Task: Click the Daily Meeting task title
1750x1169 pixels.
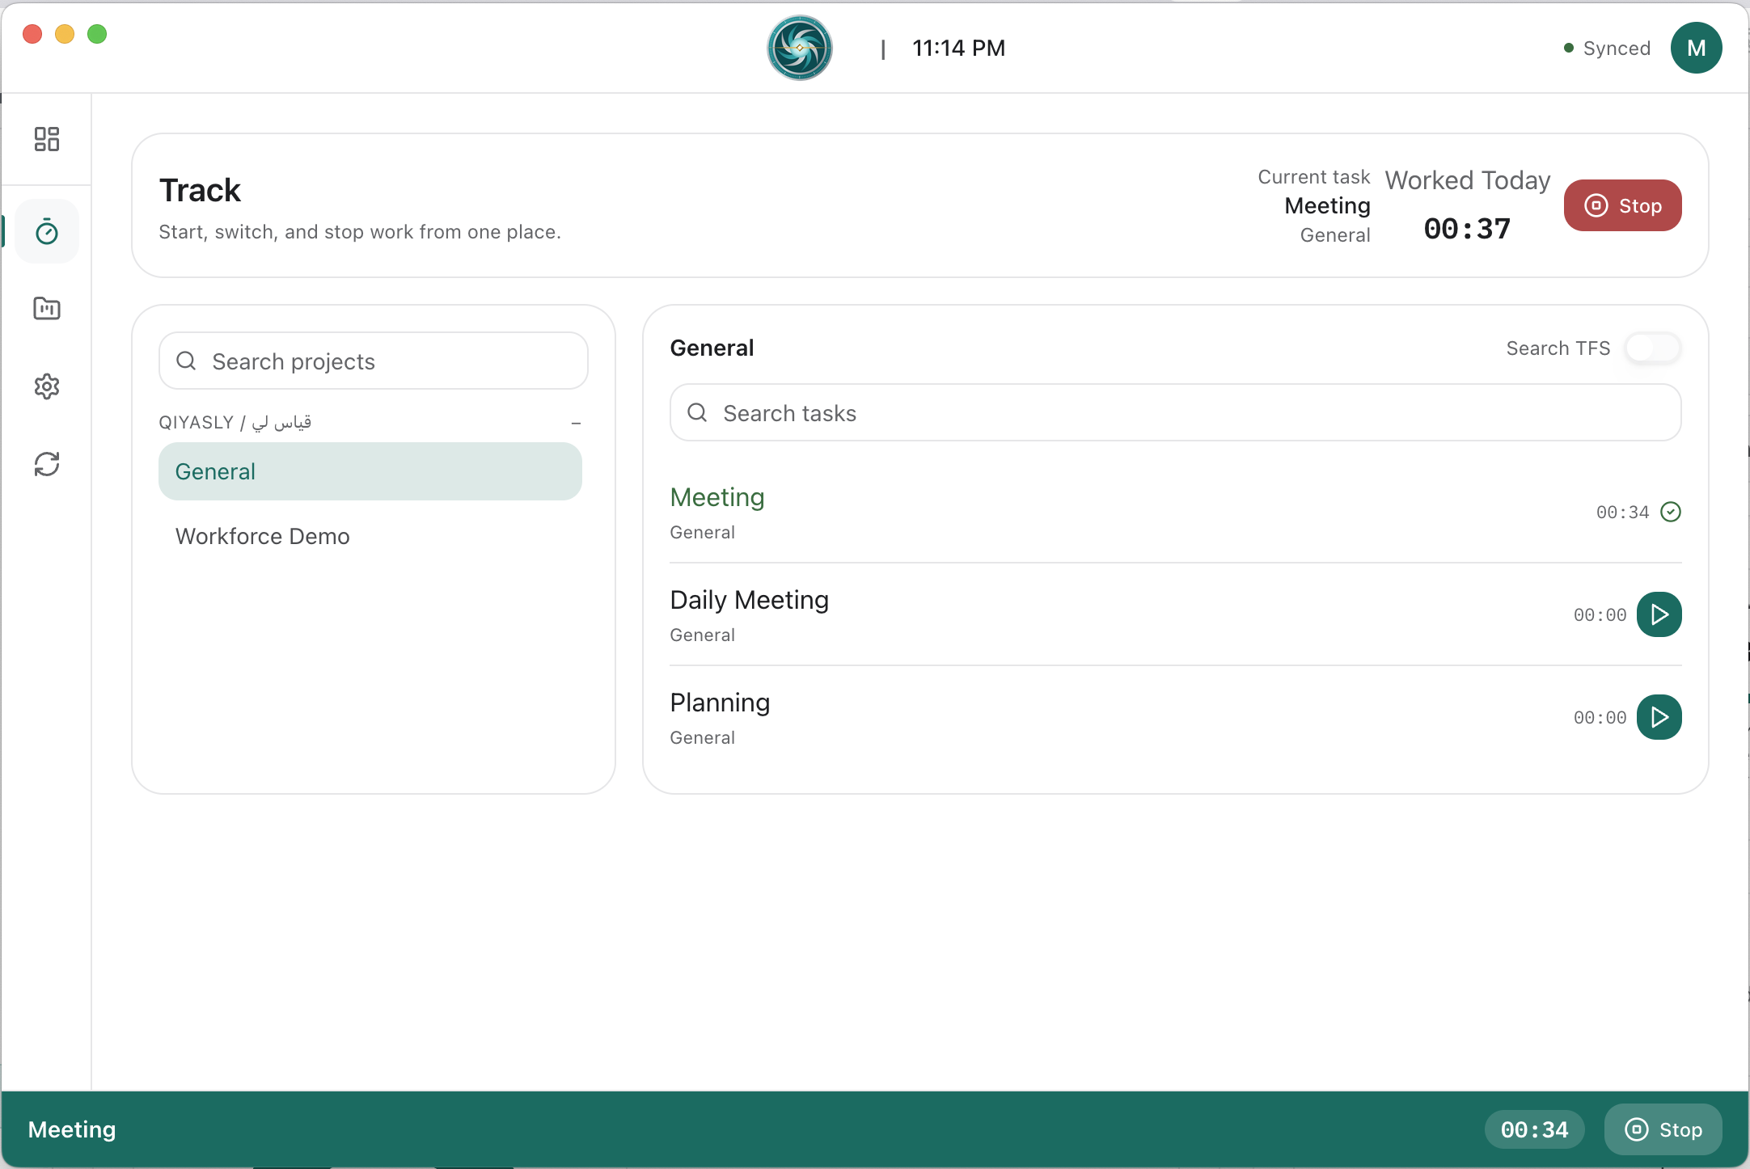Action: [750, 600]
